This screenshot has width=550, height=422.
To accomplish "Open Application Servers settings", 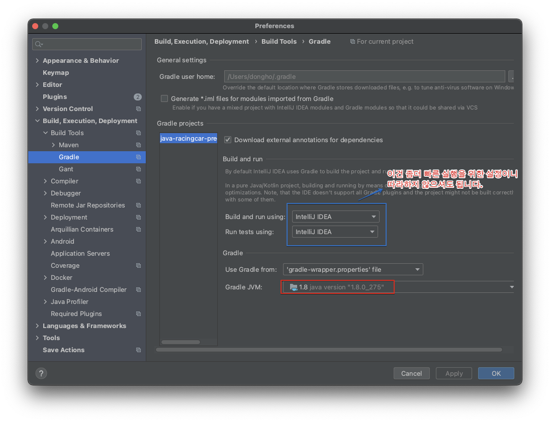I will (x=87, y=253).
